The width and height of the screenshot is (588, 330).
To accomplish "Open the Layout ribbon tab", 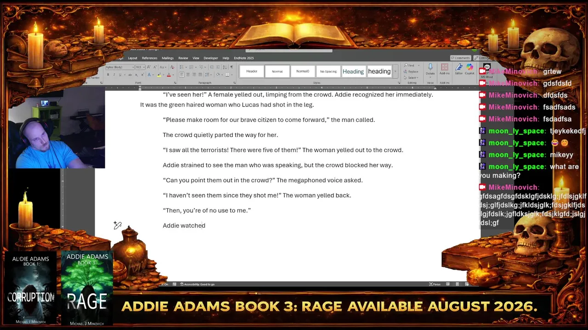I will coord(132,58).
